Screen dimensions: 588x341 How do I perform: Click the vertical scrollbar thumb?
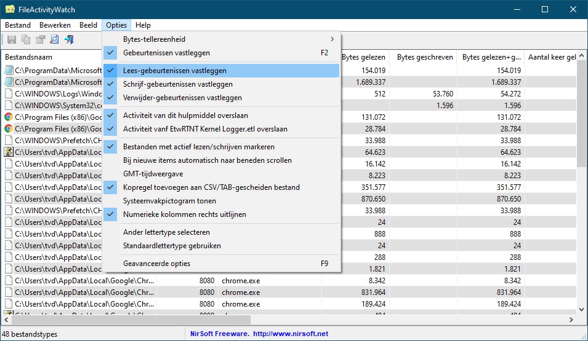pos(582,114)
